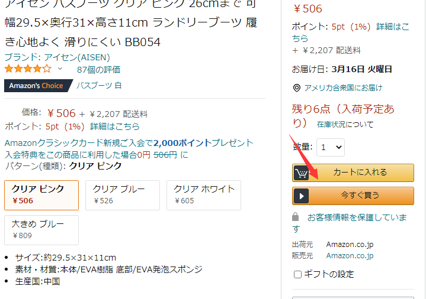426x299 pixels.
Task: Click the shopping cart icon on add-to-cart button
Action: pyautogui.click(x=302, y=173)
